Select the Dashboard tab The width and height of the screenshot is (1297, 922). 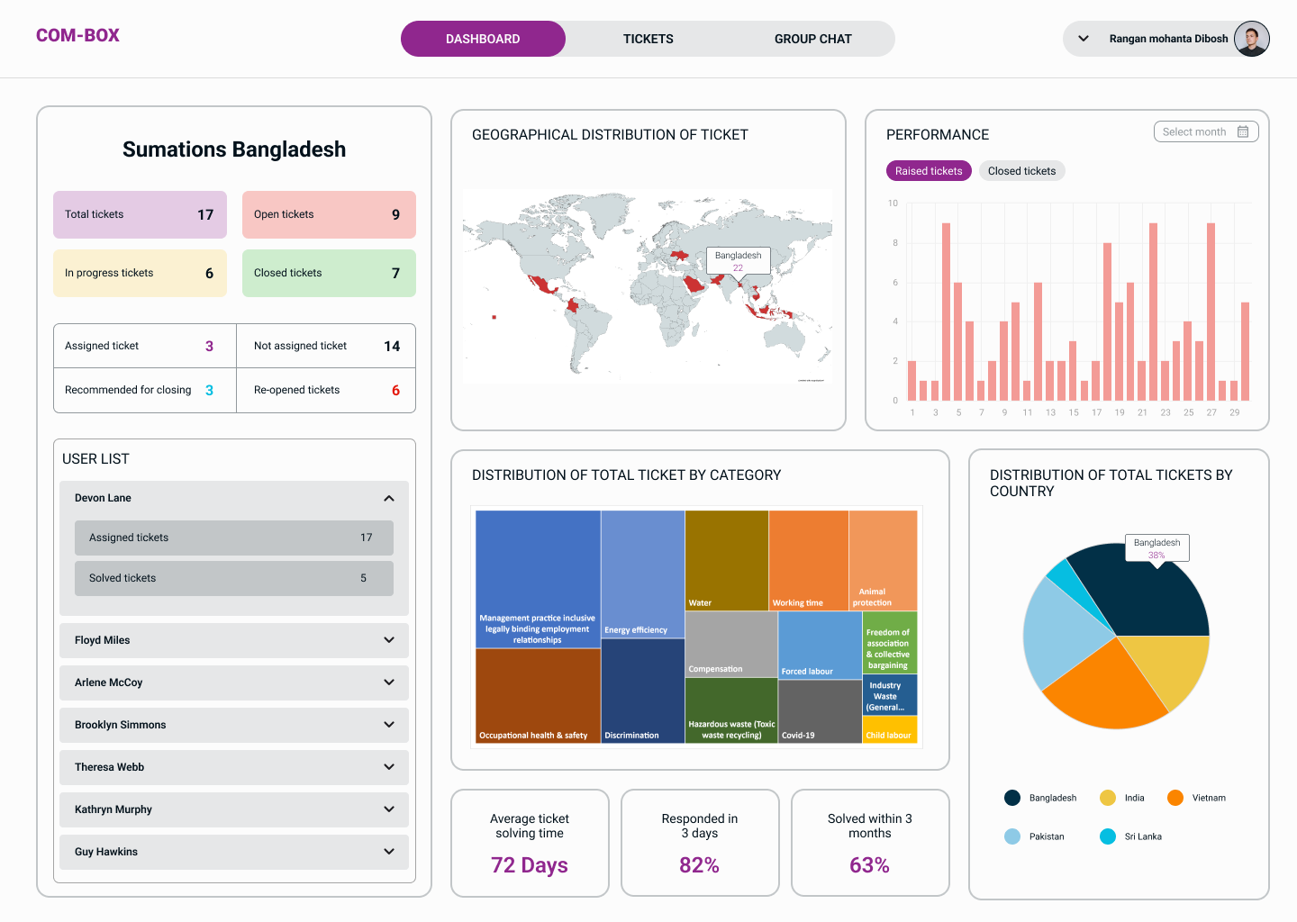[483, 39]
